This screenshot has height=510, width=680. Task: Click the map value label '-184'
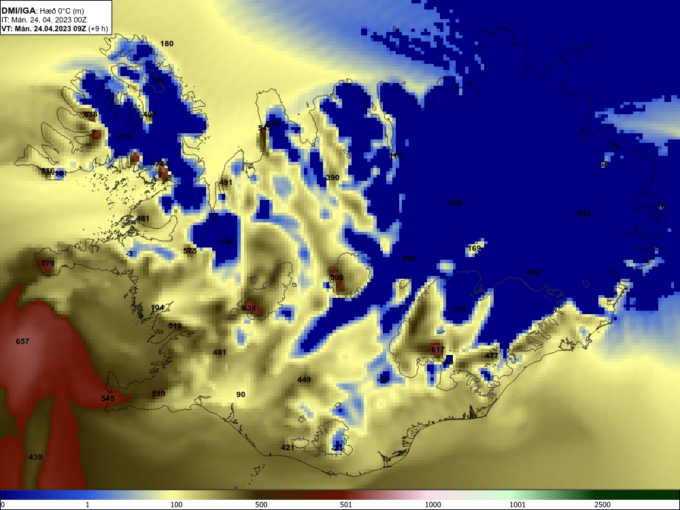point(225,241)
